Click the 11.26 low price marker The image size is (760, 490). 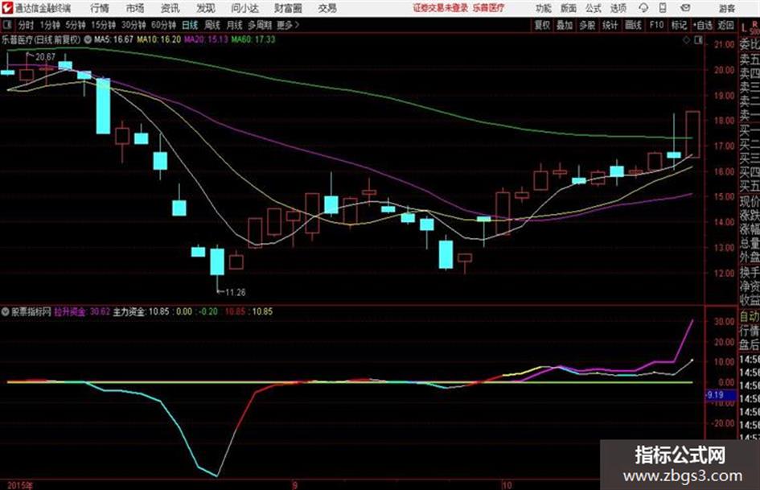[236, 292]
